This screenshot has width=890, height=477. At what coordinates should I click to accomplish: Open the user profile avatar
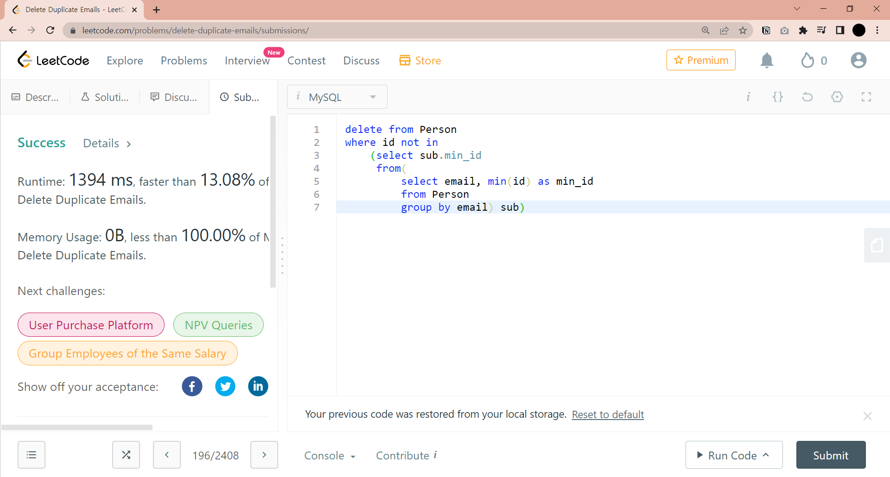pos(858,60)
